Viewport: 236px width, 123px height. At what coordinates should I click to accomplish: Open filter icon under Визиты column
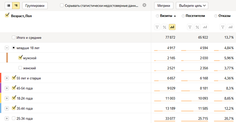click(157, 27)
